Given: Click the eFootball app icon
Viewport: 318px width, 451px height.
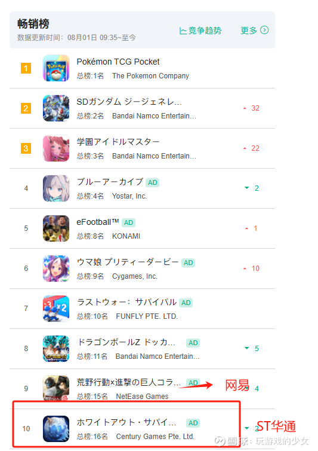Looking at the screenshot, I should click(x=56, y=228).
